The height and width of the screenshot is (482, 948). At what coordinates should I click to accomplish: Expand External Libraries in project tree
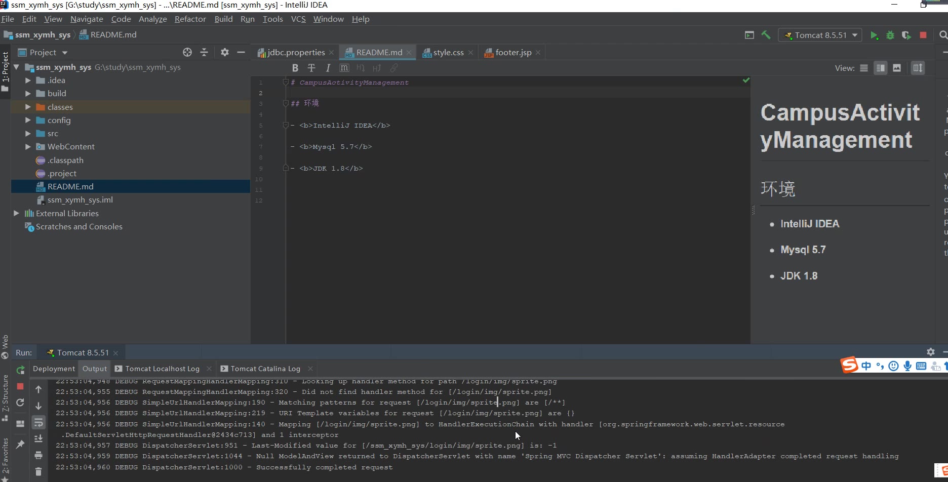pyautogui.click(x=17, y=213)
